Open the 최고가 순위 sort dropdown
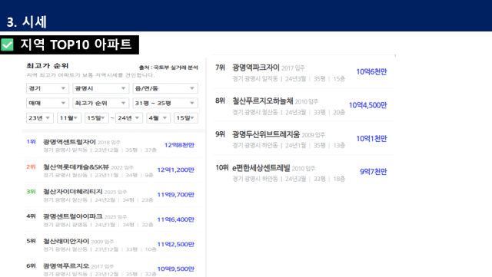This screenshot has height=277, width=492. (x=101, y=103)
